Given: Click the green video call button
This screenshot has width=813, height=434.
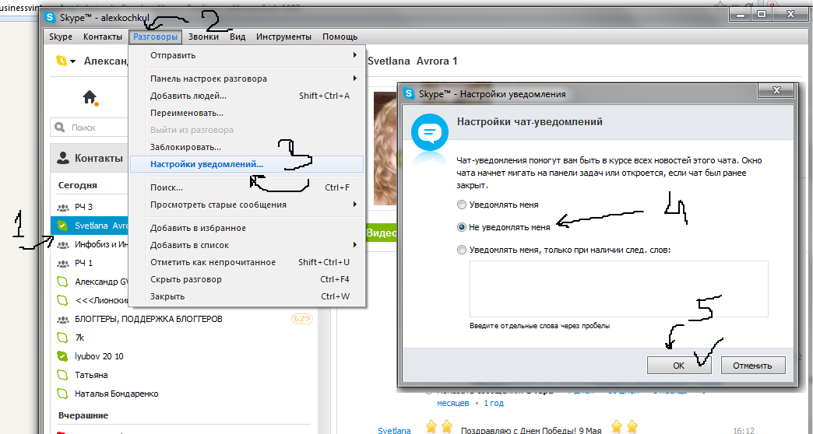Looking at the screenshot, I should [x=382, y=233].
